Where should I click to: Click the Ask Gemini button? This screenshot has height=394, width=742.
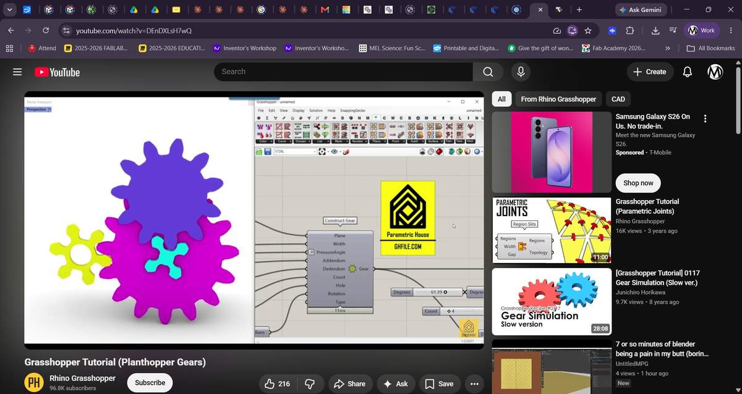click(x=641, y=10)
